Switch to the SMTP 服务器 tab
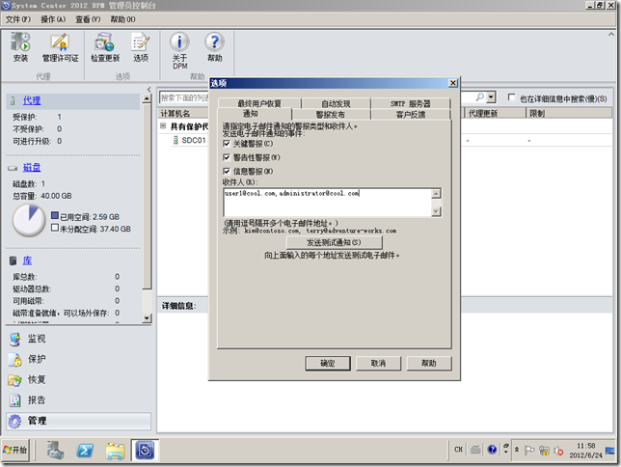This screenshot has width=621, height=467. [411, 103]
